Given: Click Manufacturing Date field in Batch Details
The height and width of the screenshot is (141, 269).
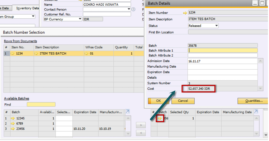Looking at the screenshot, I should (222, 67).
